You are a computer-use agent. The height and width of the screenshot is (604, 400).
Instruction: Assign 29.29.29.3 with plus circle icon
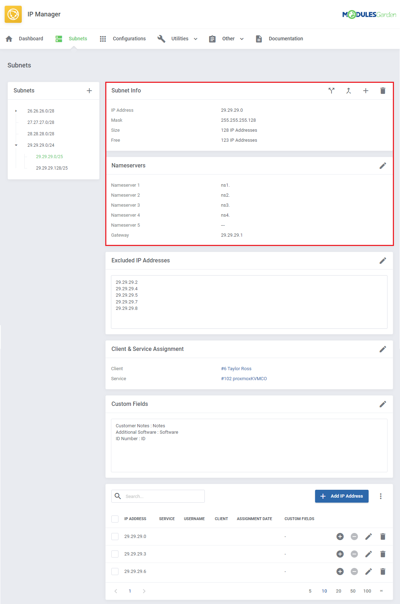(340, 554)
